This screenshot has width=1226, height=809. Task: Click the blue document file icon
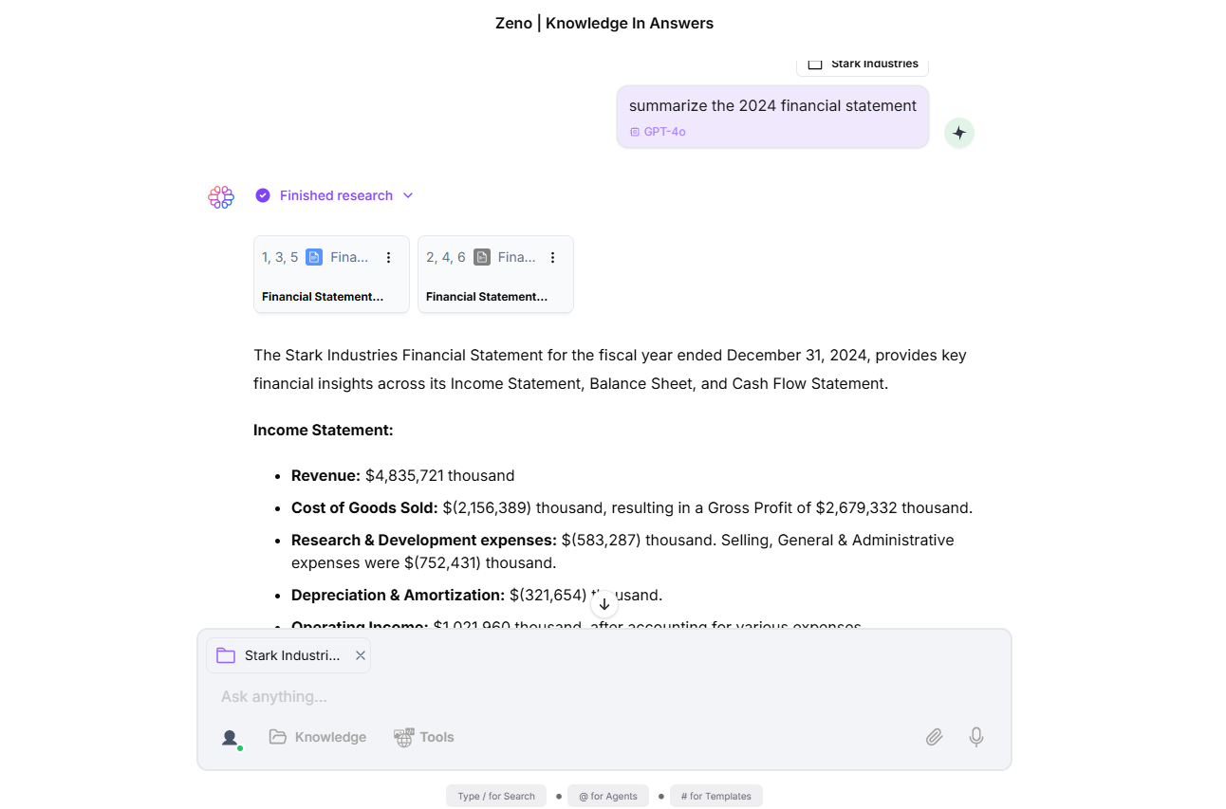tap(314, 257)
